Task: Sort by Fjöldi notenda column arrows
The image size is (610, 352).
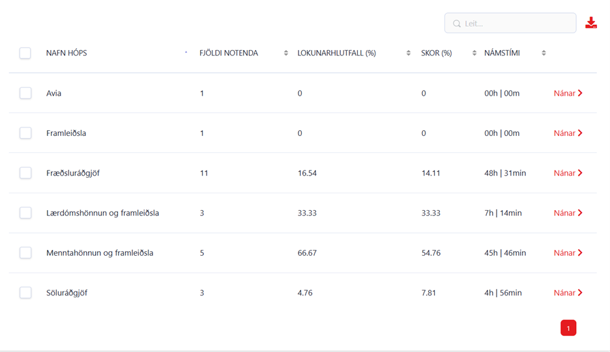Action: tap(286, 53)
